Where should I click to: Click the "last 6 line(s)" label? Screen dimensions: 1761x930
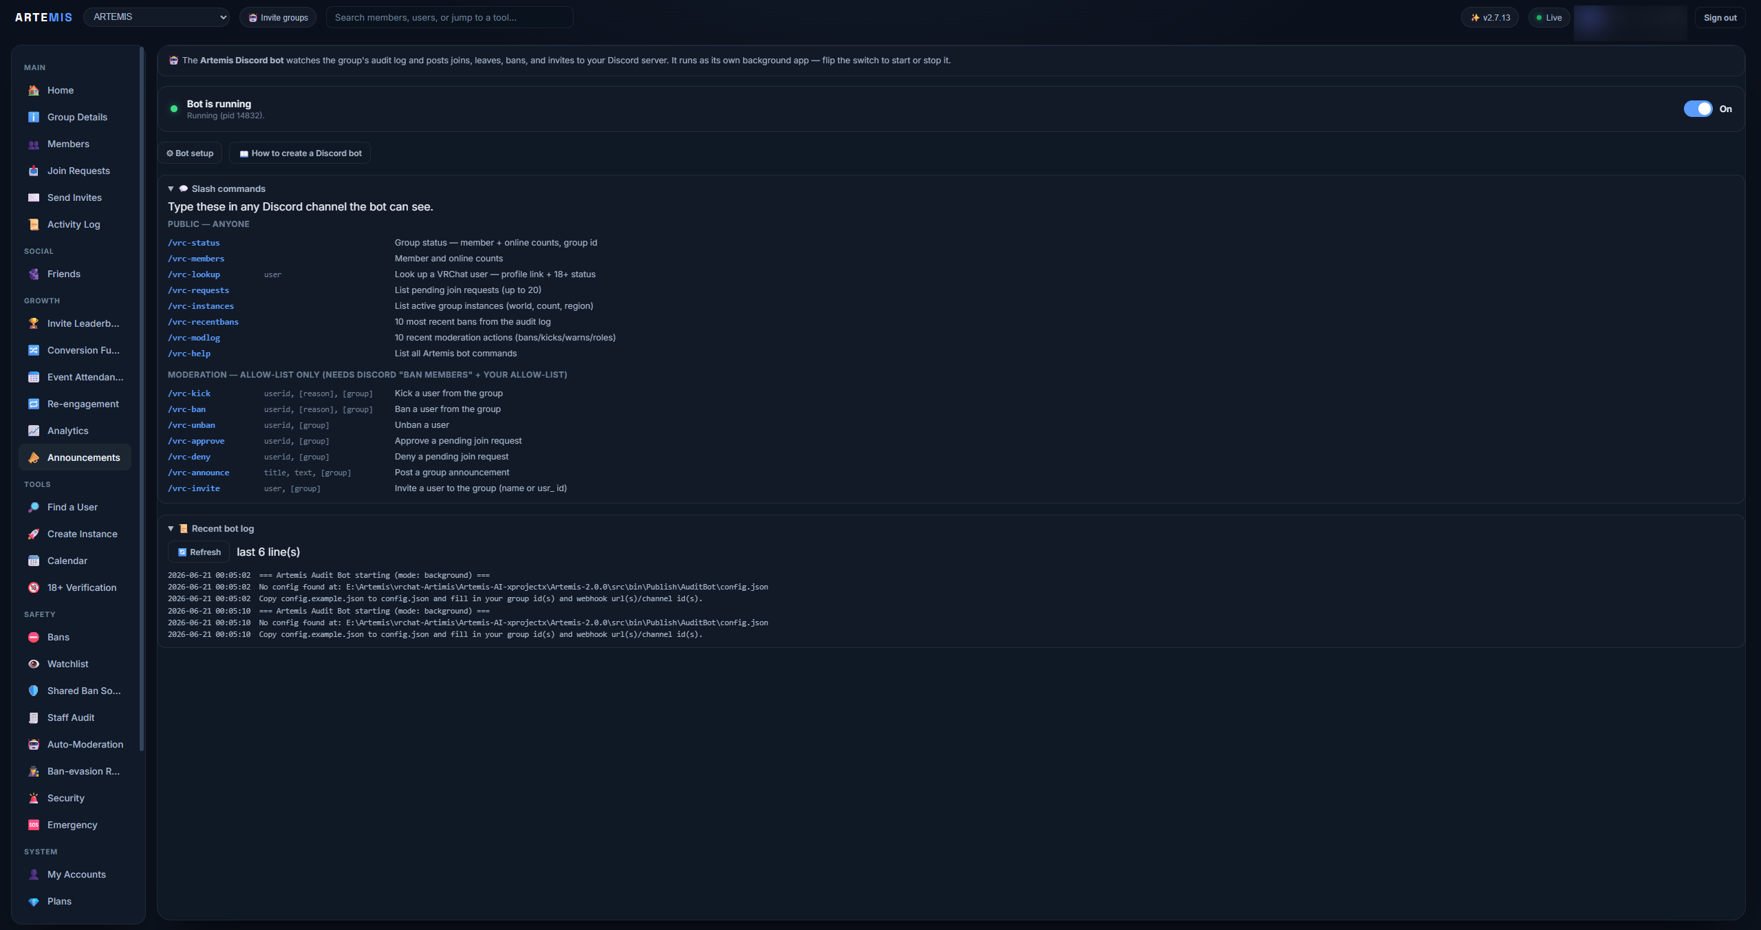pos(268,552)
